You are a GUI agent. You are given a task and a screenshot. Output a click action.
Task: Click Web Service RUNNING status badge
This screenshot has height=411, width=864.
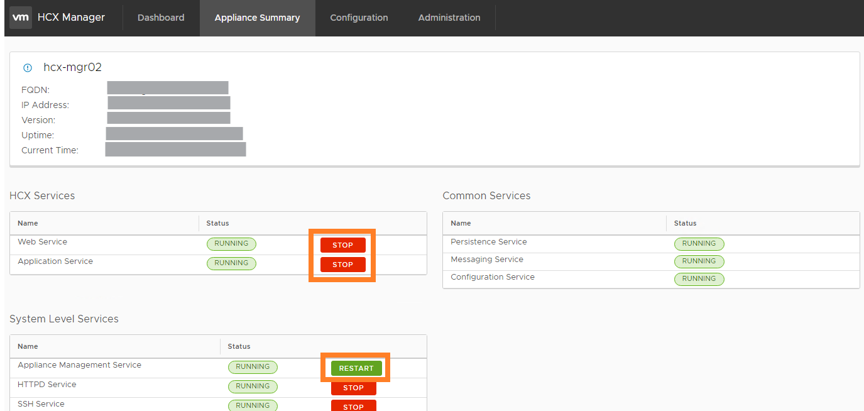pyautogui.click(x=231, y=244)
